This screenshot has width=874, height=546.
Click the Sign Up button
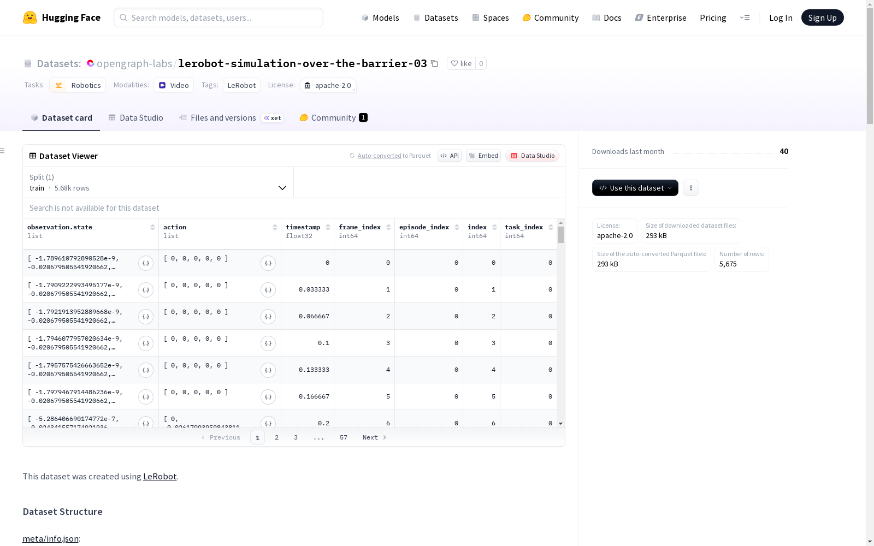click(x=823, y=17)
